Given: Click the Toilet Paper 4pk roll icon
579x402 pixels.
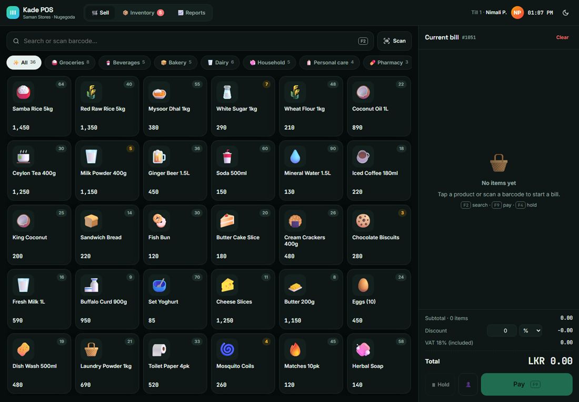Looking at the screenshot, I should (x=159, y=349).
